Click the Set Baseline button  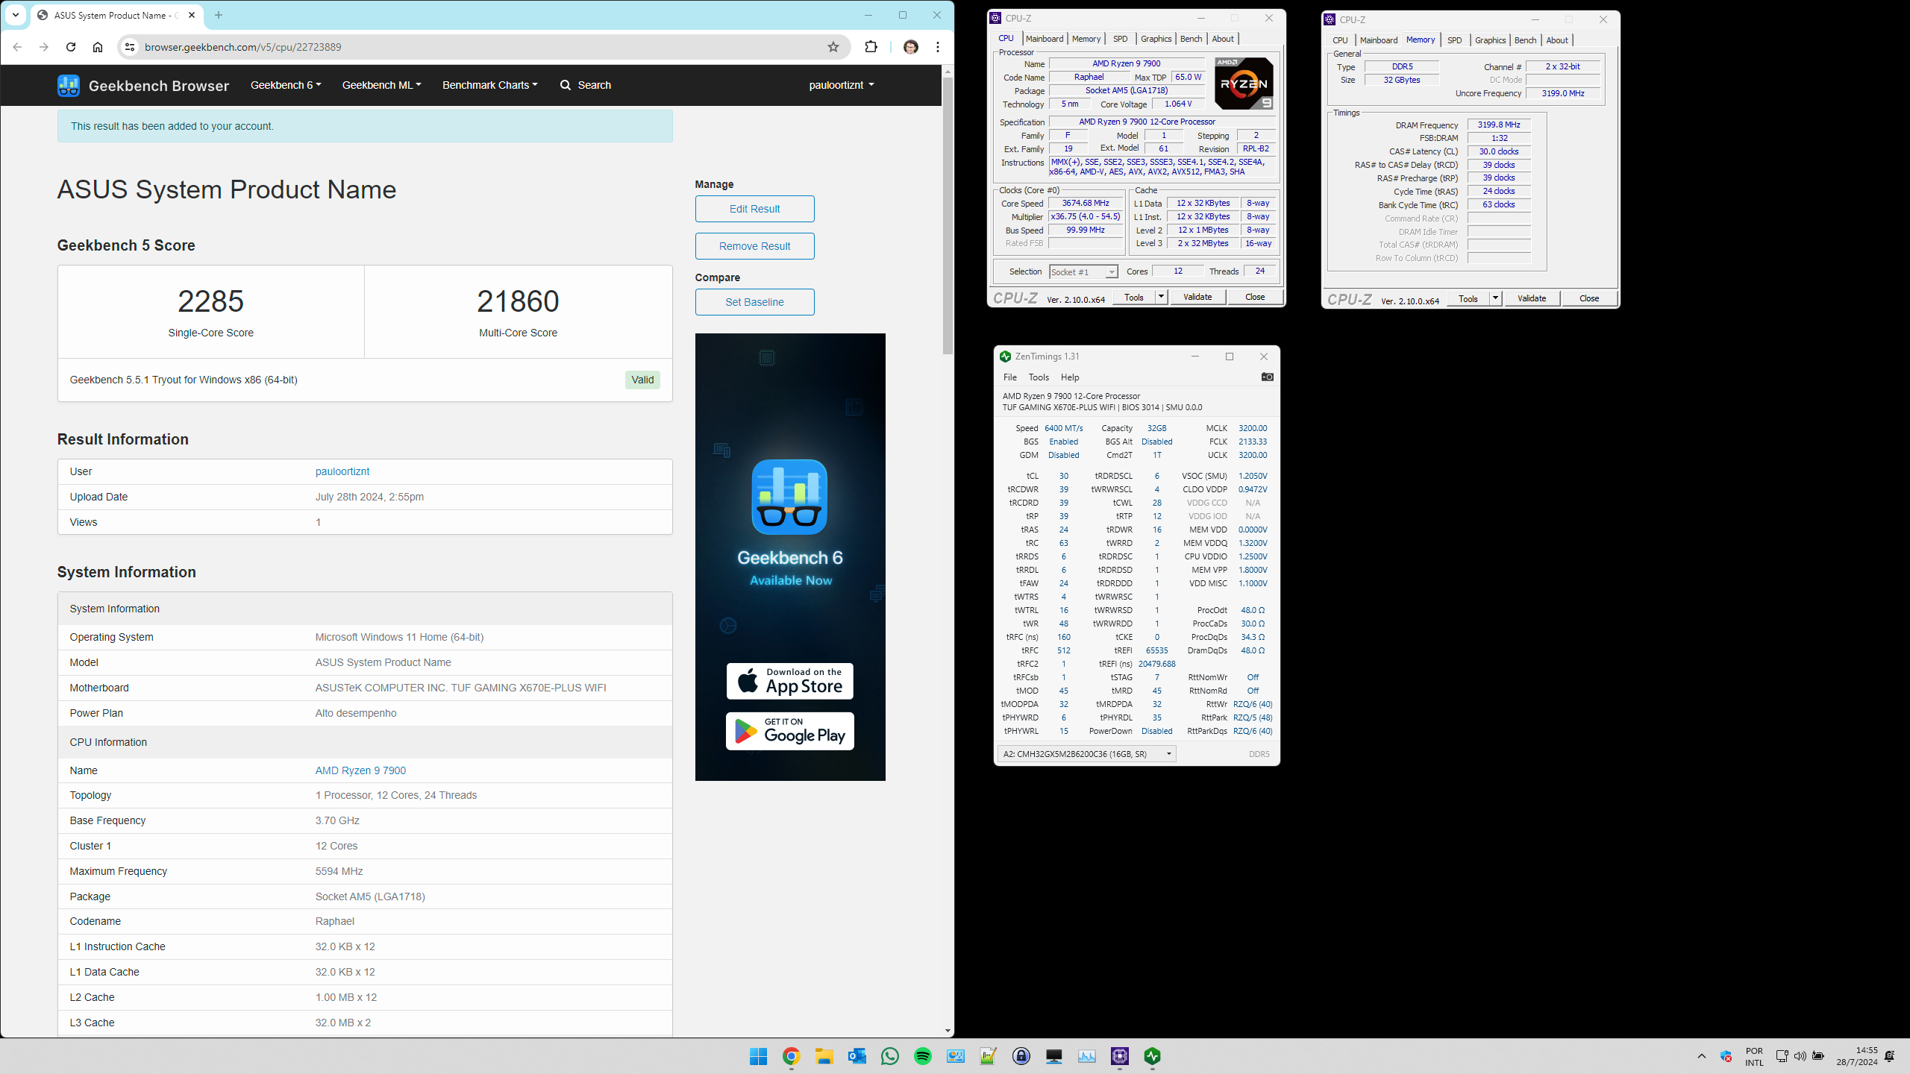click(x=754, y=302)
